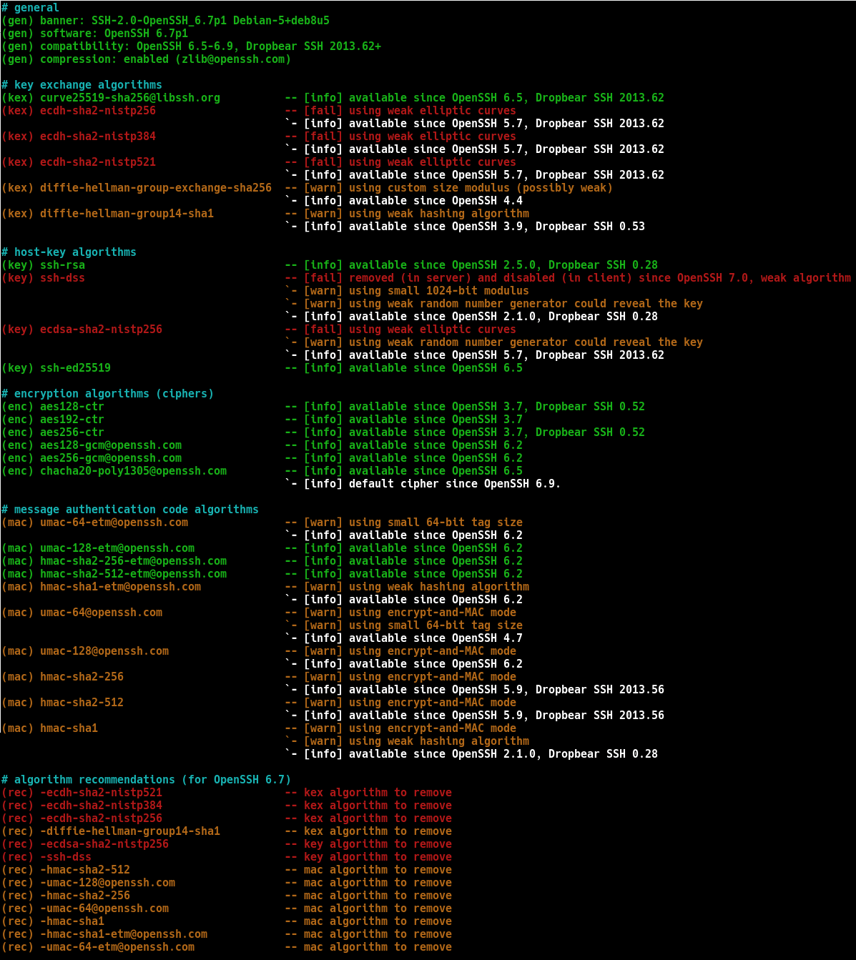
Task: Select the (kex) ecdh-sha2-nistp521 entry
Action: point(79,162)
